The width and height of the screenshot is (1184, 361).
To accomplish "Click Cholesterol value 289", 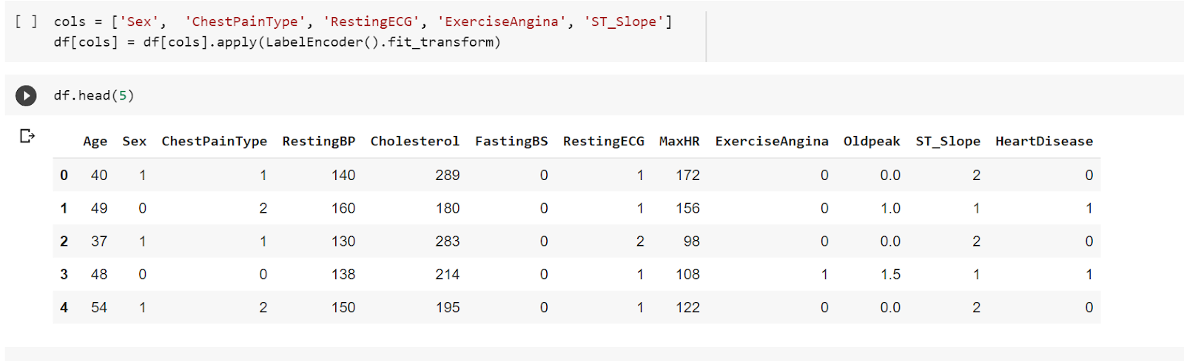I will 447,175.
